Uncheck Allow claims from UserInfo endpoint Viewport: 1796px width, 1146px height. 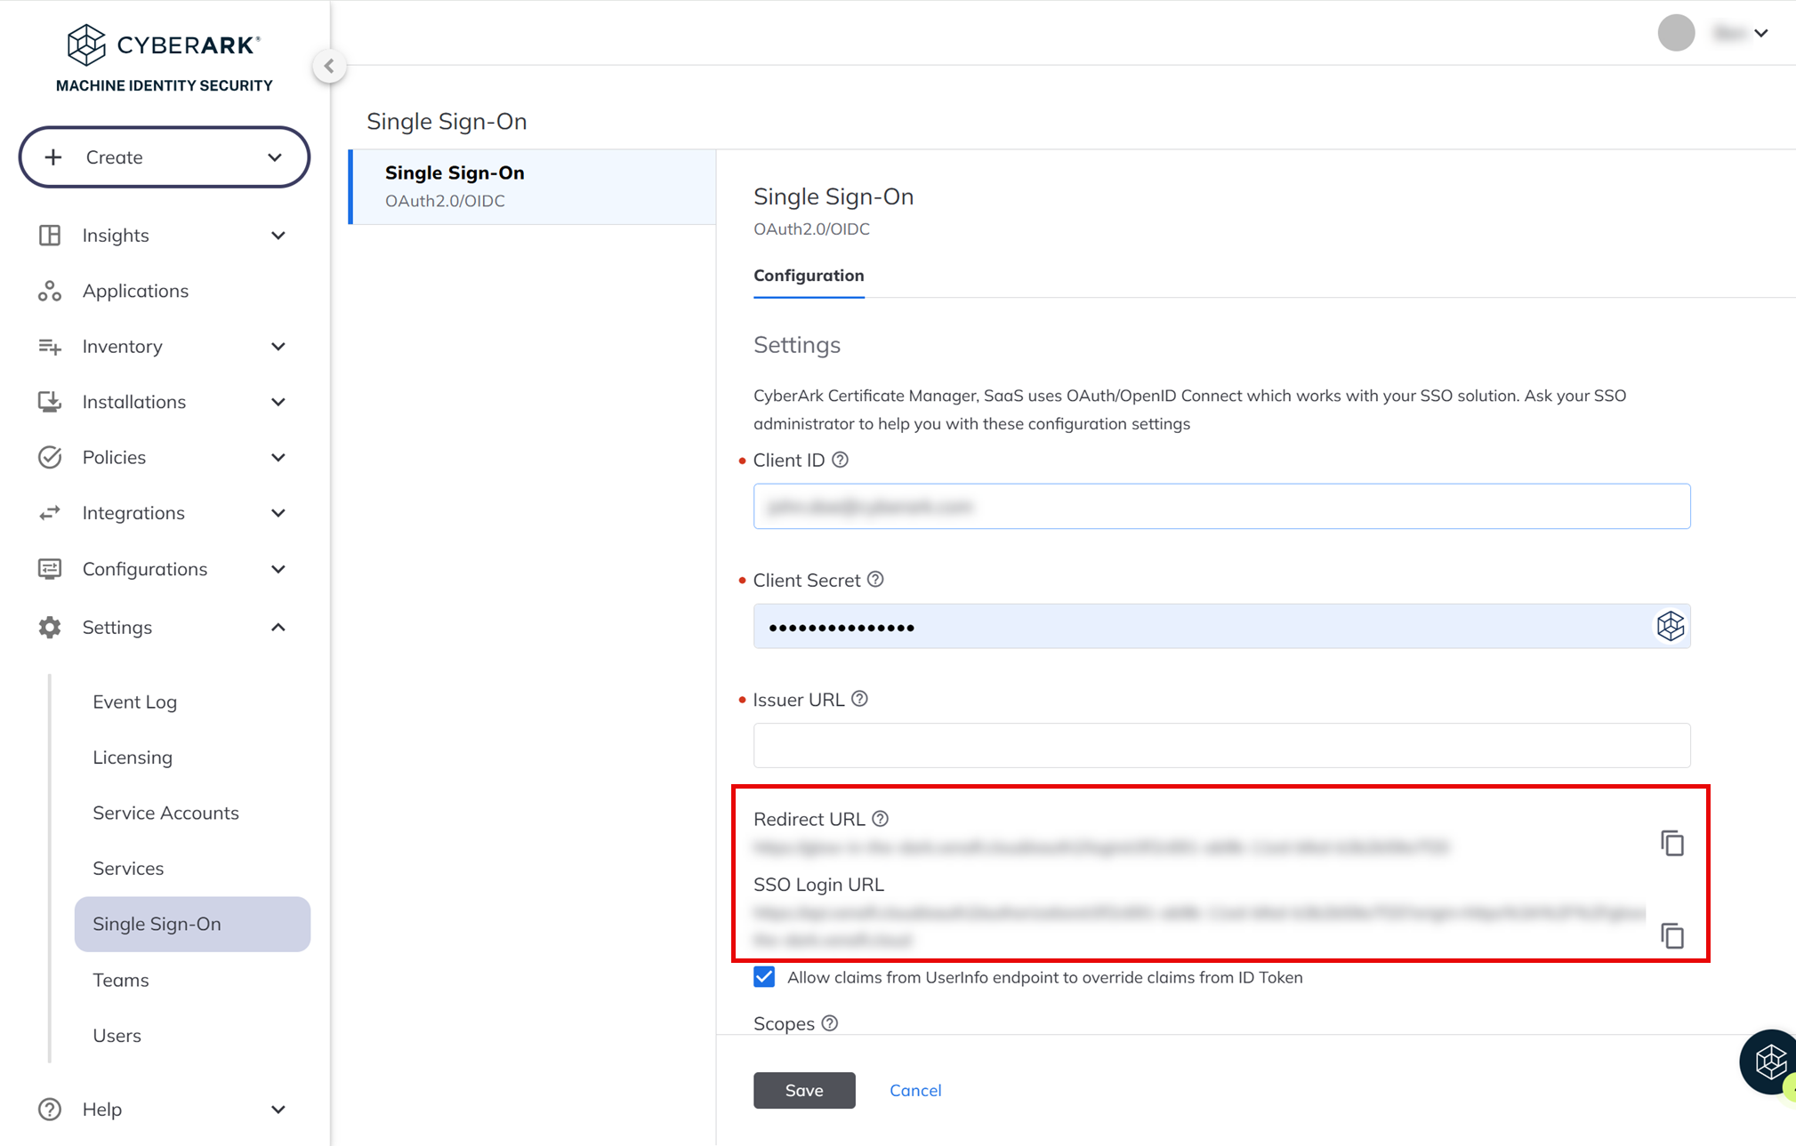coord(764,977)
